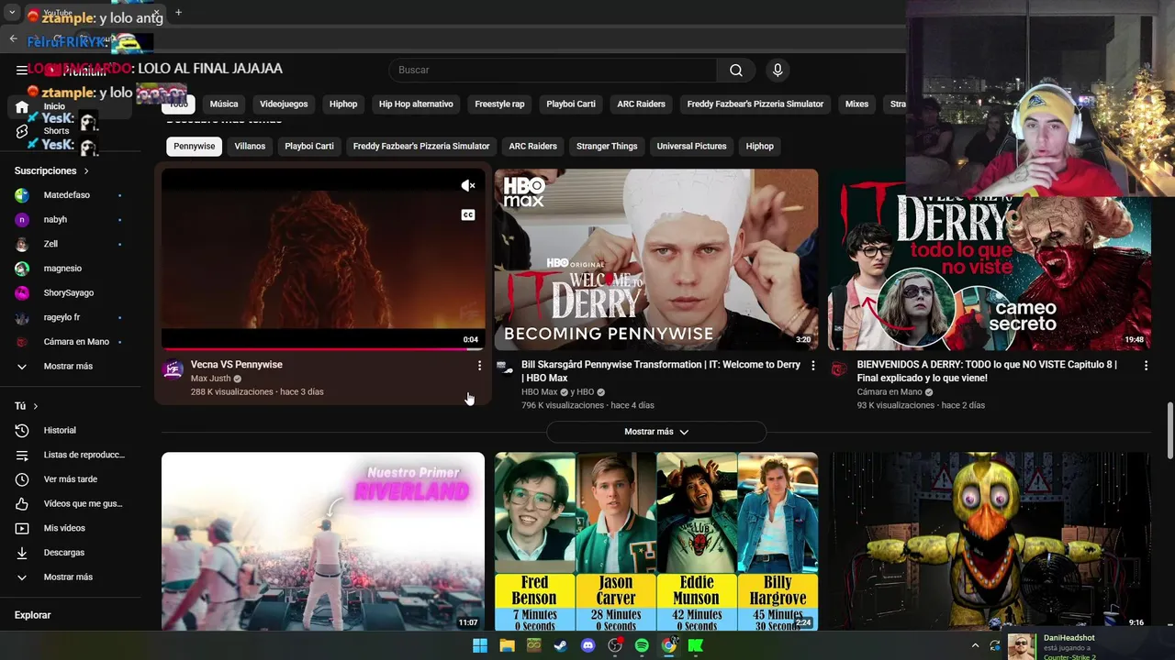
Task: Click HBO Max channel avatar beside video title
Action: pos(504,367)
